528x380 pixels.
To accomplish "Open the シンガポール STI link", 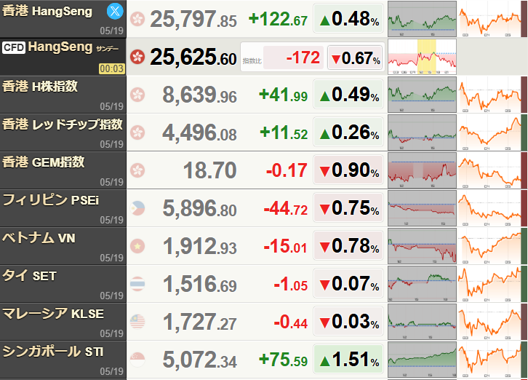I will pos(53,352).
